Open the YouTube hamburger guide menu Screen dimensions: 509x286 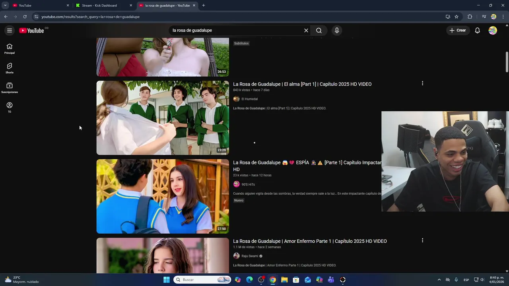[x=10, y=30]
